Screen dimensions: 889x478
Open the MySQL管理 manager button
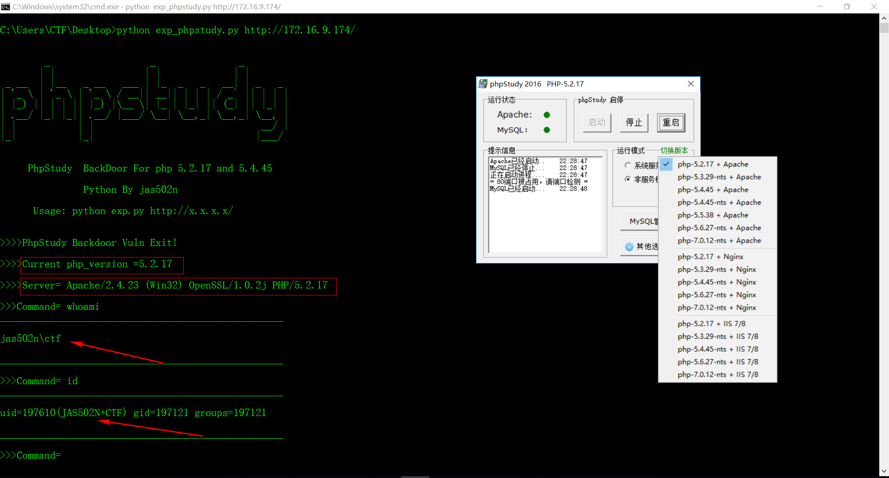pyautogui.click(x=639, y=221)
